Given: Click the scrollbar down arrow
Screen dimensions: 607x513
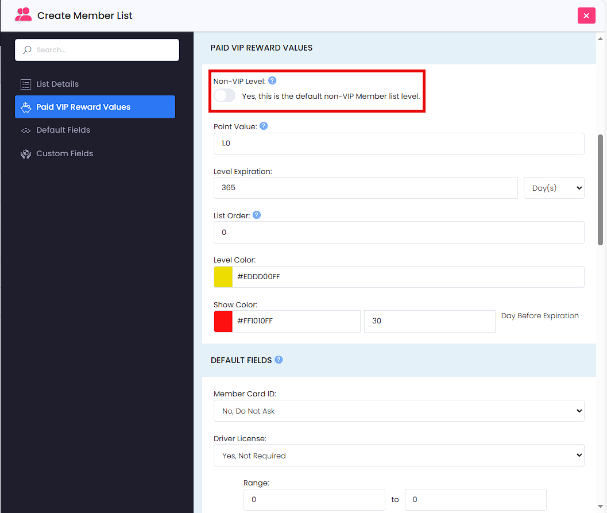Looking at the screenshot, I should [x=601, y=507].
